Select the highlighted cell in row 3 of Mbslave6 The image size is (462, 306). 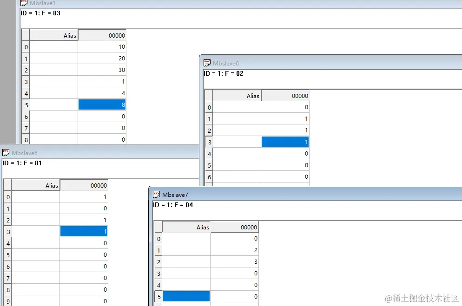(x=285, y=142)
